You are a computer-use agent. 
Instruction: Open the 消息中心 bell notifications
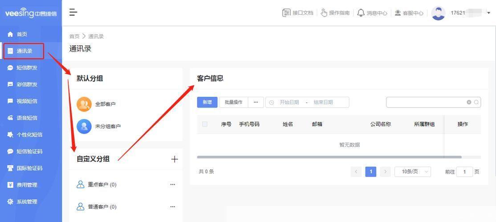pyautogui.click(x=361, y=13)
